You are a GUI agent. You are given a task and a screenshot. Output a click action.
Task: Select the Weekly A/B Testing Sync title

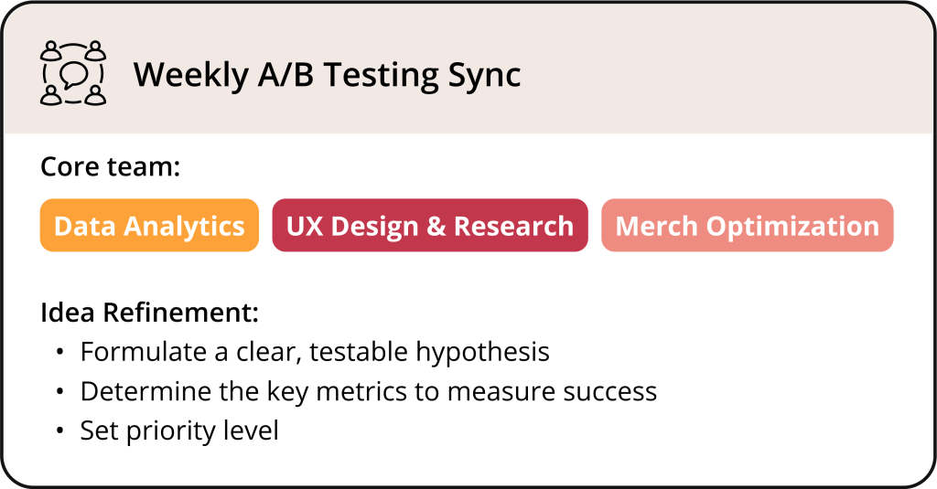coord(327,74)
